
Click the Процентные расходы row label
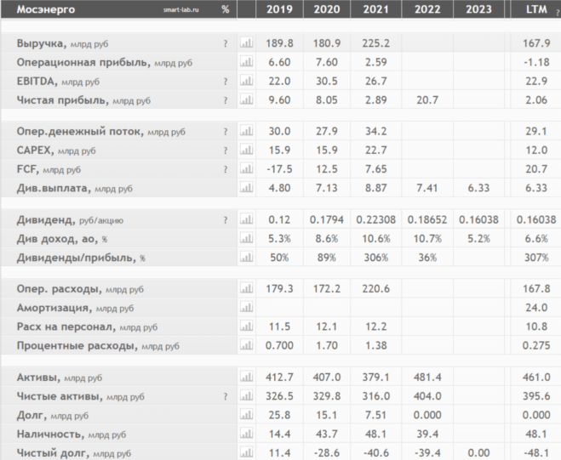98,345
